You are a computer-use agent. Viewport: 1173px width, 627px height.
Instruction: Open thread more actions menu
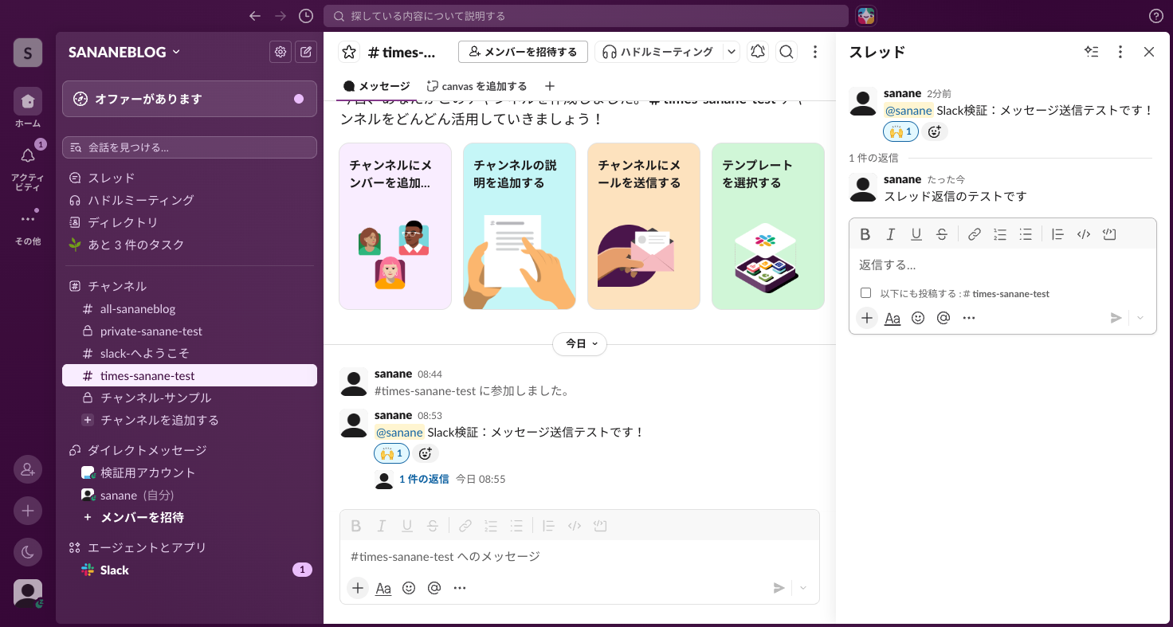[x=1120, y=52]
